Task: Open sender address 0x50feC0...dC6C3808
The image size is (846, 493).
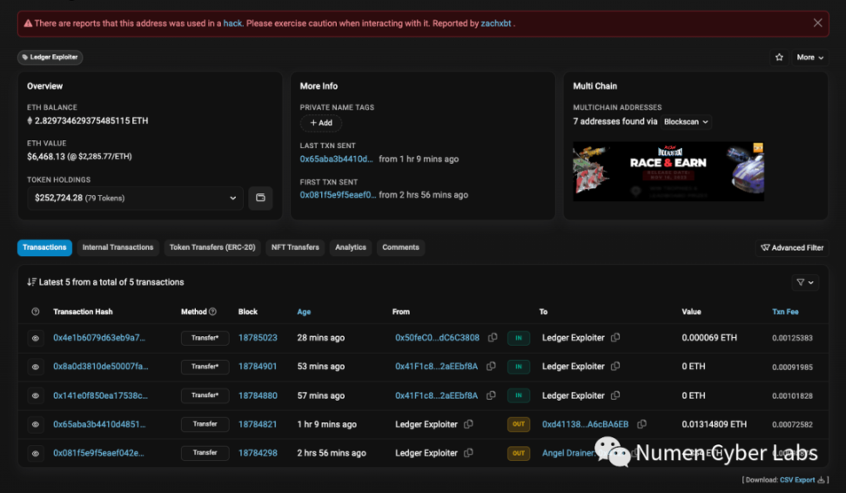Action: 437,337
